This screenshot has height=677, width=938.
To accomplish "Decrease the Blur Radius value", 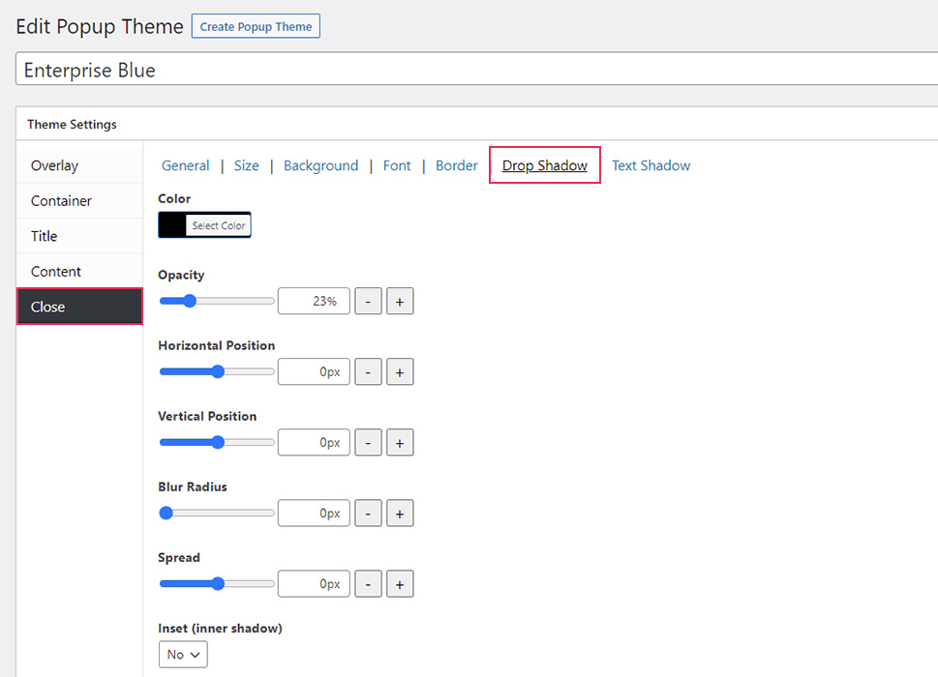I will point(368,513).
